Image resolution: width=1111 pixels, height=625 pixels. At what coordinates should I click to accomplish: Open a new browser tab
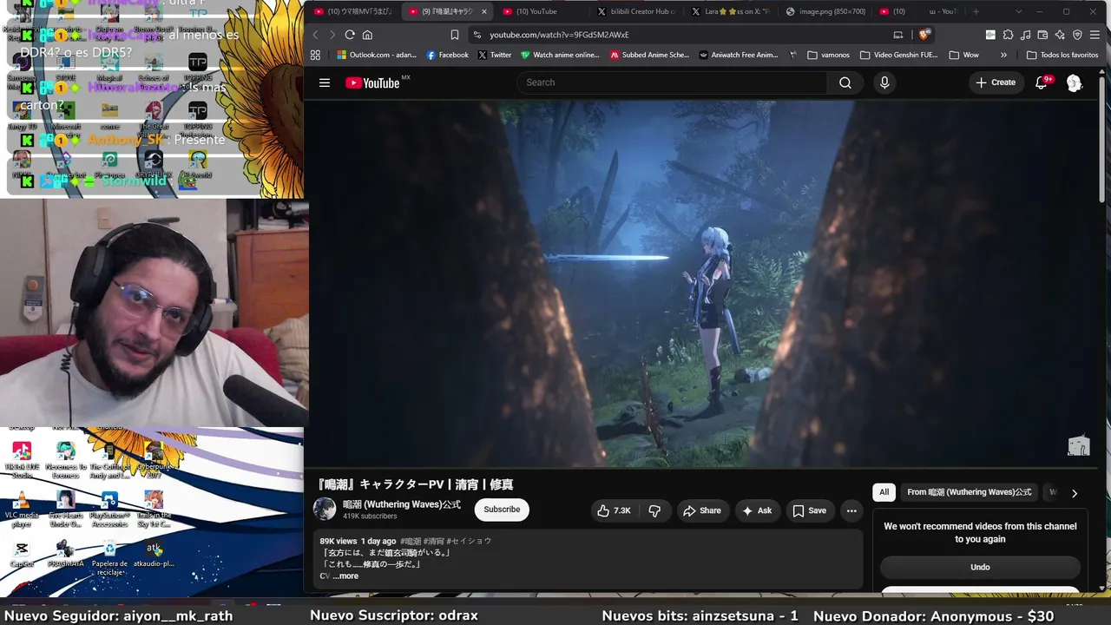click(x=976, y=11)
